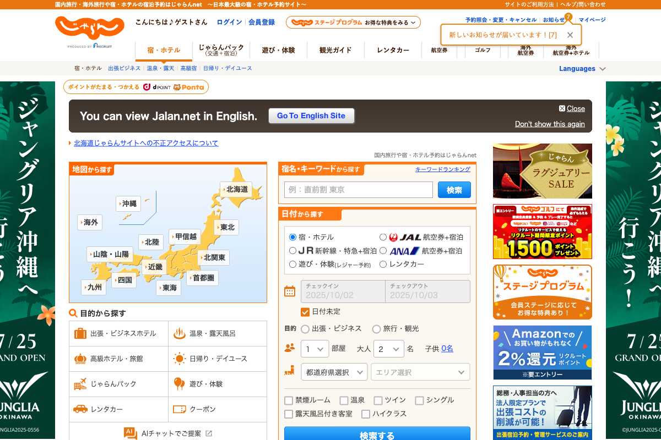Uncheck the 日付未定 checkbox

(x=305, y=312)
